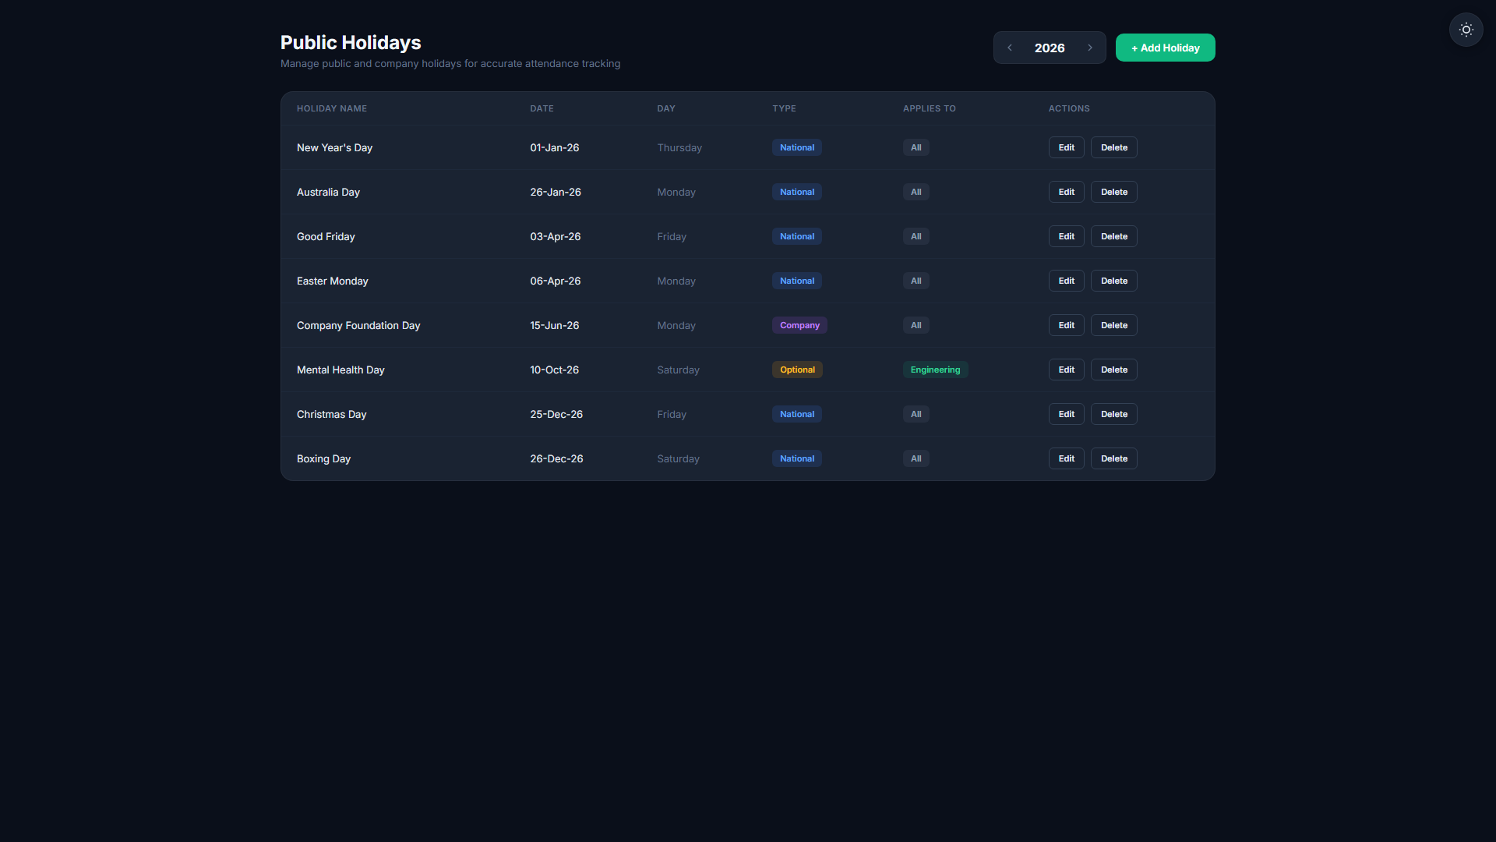Select the Company type badge
This screenshot has height=842, width=1496.
point(799,325)
